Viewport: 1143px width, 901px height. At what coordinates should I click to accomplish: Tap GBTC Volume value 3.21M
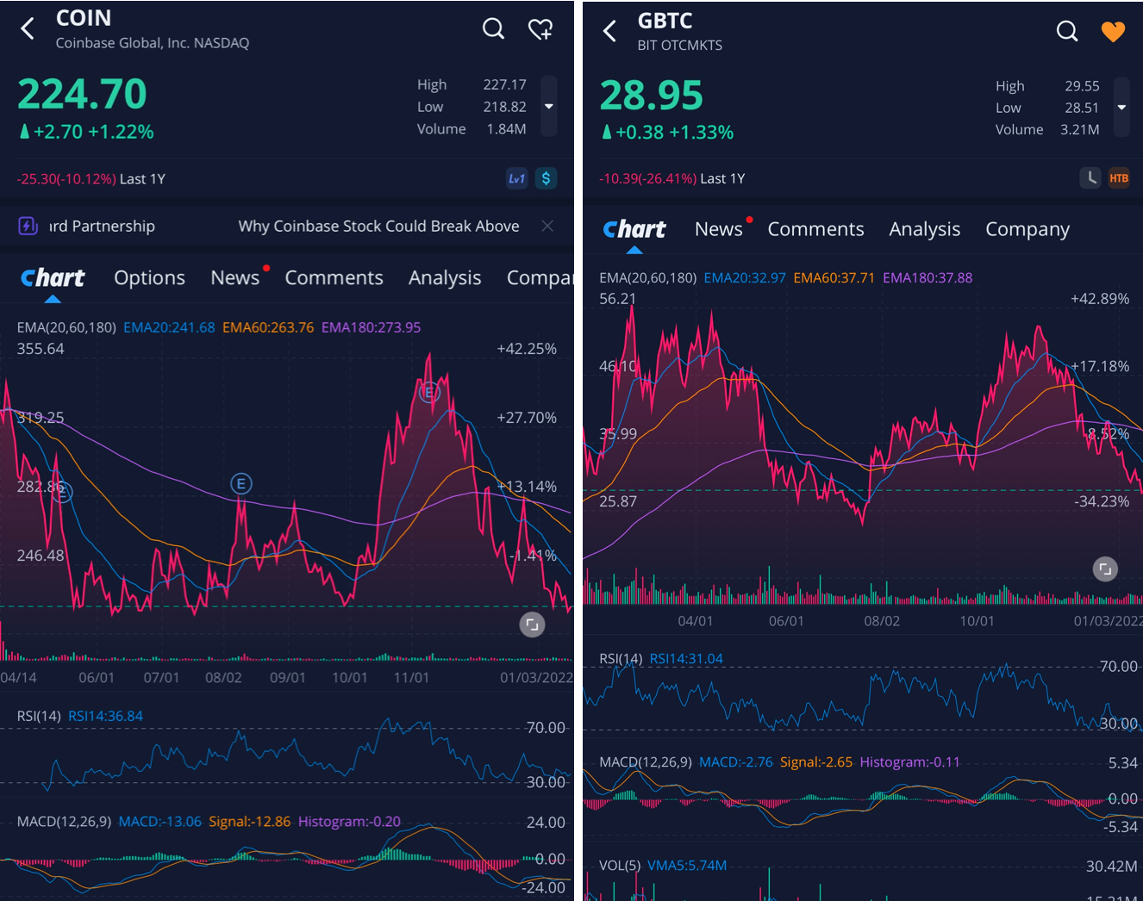[1080, 130]
